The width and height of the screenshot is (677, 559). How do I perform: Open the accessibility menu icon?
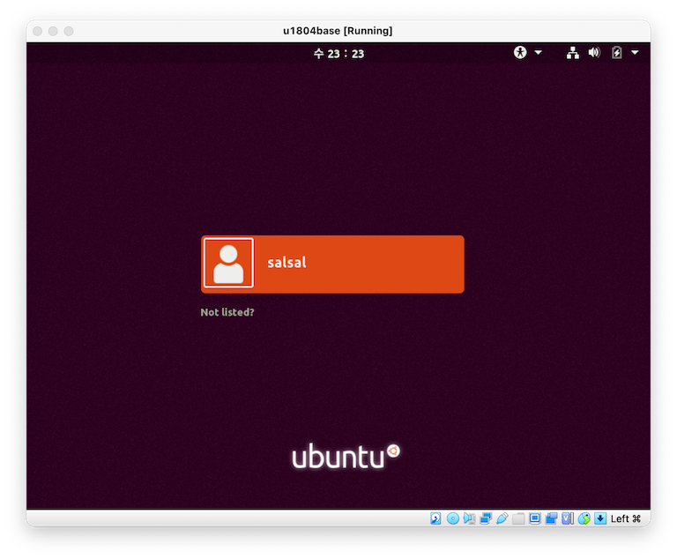click(x=520, y=53)
